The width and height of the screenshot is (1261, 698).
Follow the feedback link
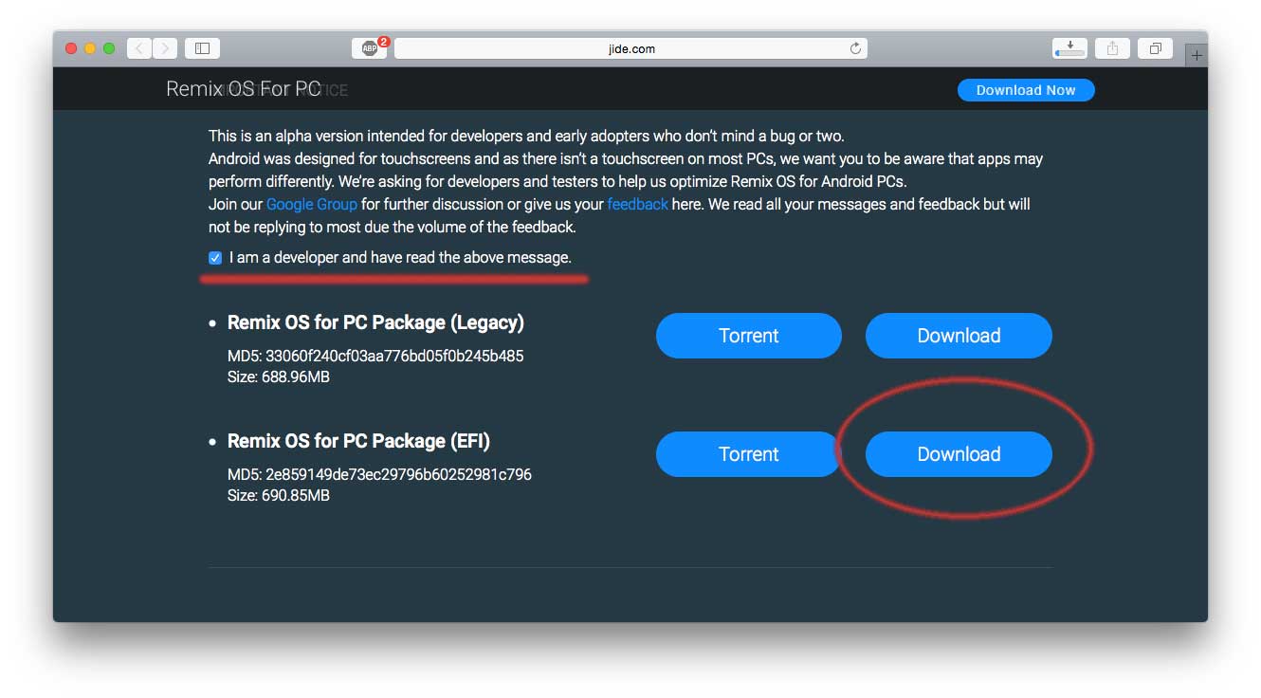(637, 204)
